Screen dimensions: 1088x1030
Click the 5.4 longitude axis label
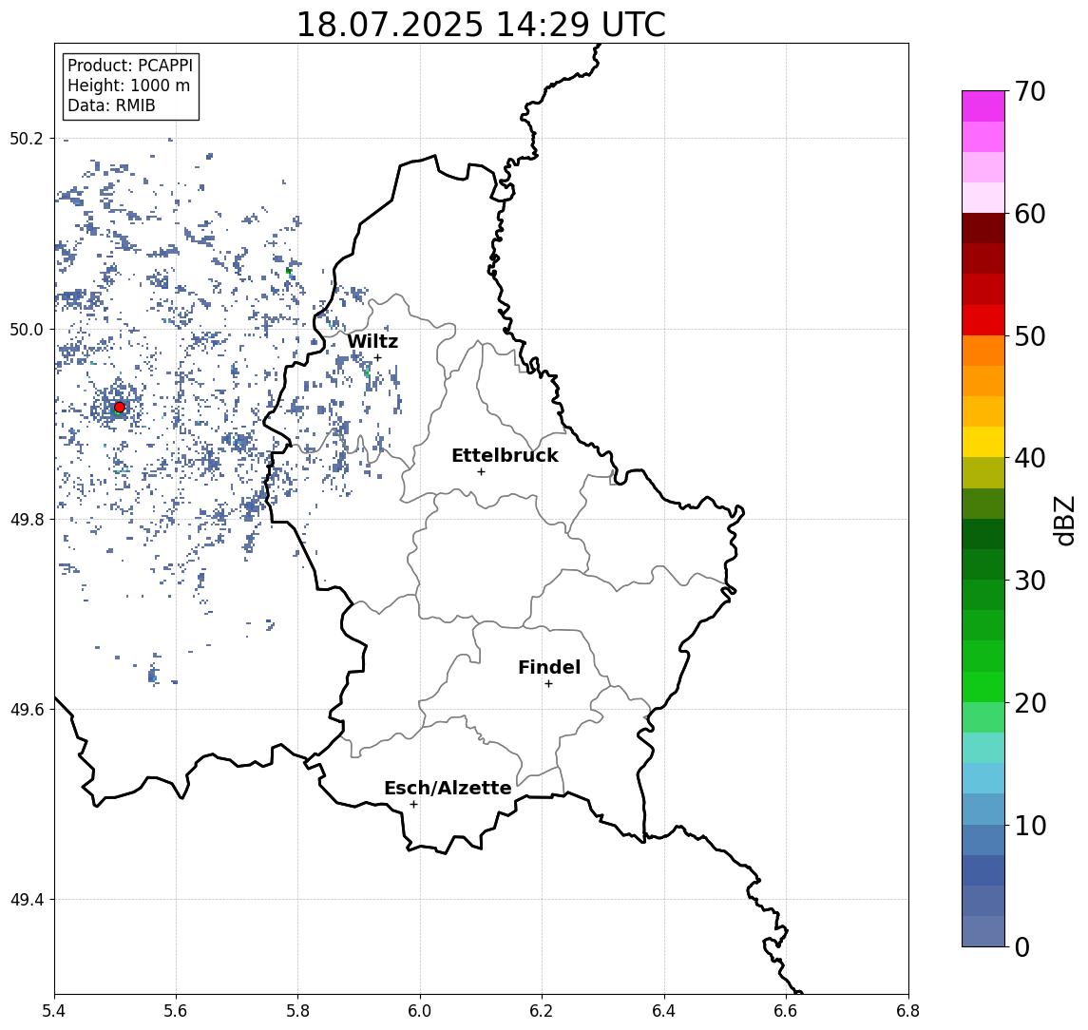pyautogui.click(x=54, y=1011)
